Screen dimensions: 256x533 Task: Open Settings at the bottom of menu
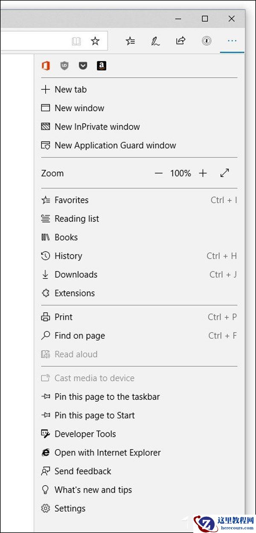tap(70, 509)
